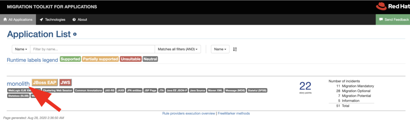Open the About tab
The image size is (410, 123).
[x=80, y=20]
